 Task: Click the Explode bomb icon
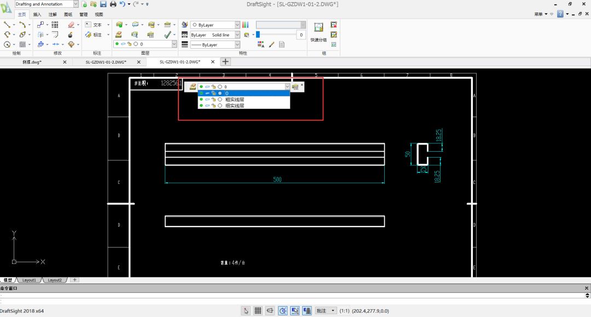coord(71,34)
